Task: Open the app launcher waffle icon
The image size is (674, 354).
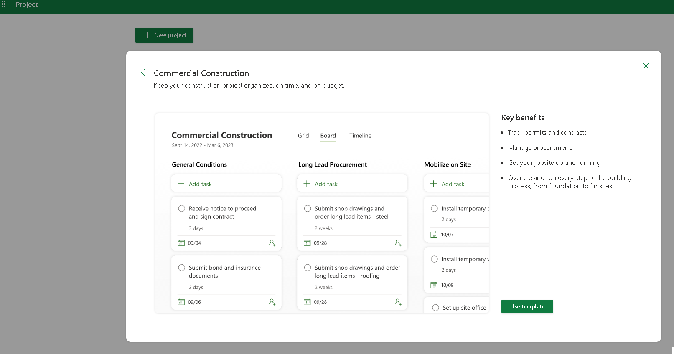Action: click(x=3, y=4)
